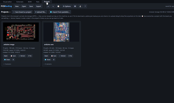This screenshot has height=103, width=174.
Task: Delete the arduino uno project via trash icon
Action: pos(54,60)
